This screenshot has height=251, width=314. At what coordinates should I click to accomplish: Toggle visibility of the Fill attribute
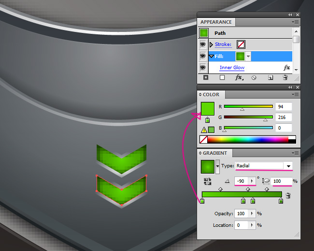click(202, 56)
